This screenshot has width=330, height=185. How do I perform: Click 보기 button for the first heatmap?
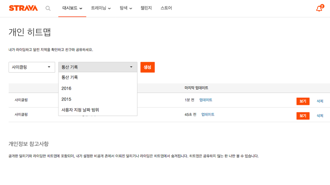pyautogui.click(x=303, y=101)
